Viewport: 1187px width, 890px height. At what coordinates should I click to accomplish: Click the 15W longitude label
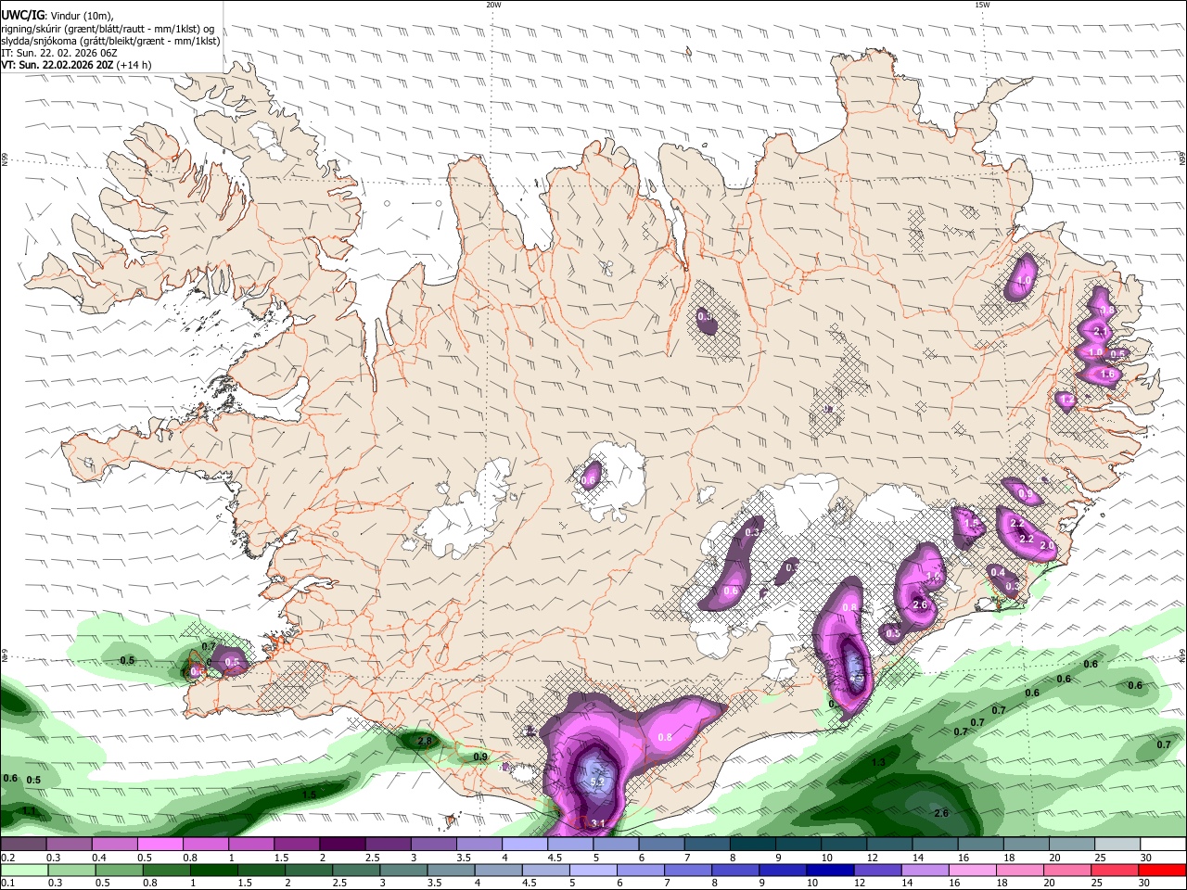click(982, 5)
